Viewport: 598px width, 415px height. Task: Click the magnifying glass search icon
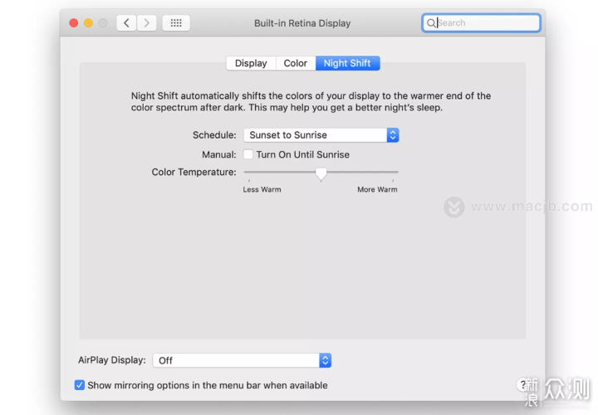431,23
